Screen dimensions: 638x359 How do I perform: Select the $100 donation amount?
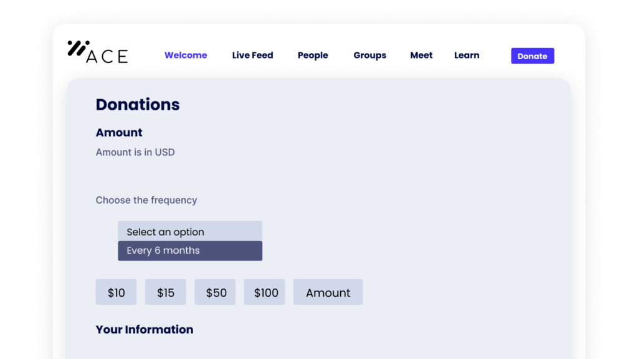265,292
